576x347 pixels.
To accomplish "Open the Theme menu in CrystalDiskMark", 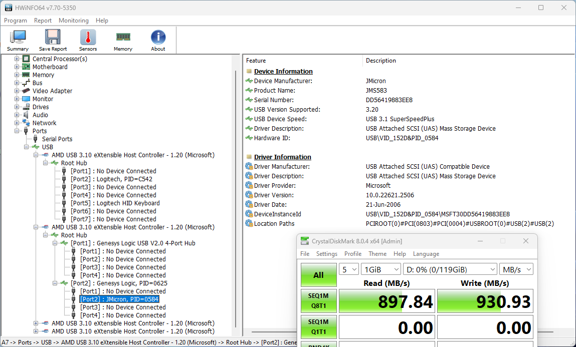I will click(377, 254).
